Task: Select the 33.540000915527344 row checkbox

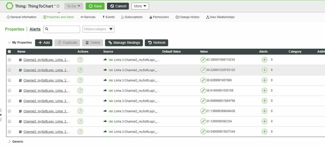Action: click(9, 131)
